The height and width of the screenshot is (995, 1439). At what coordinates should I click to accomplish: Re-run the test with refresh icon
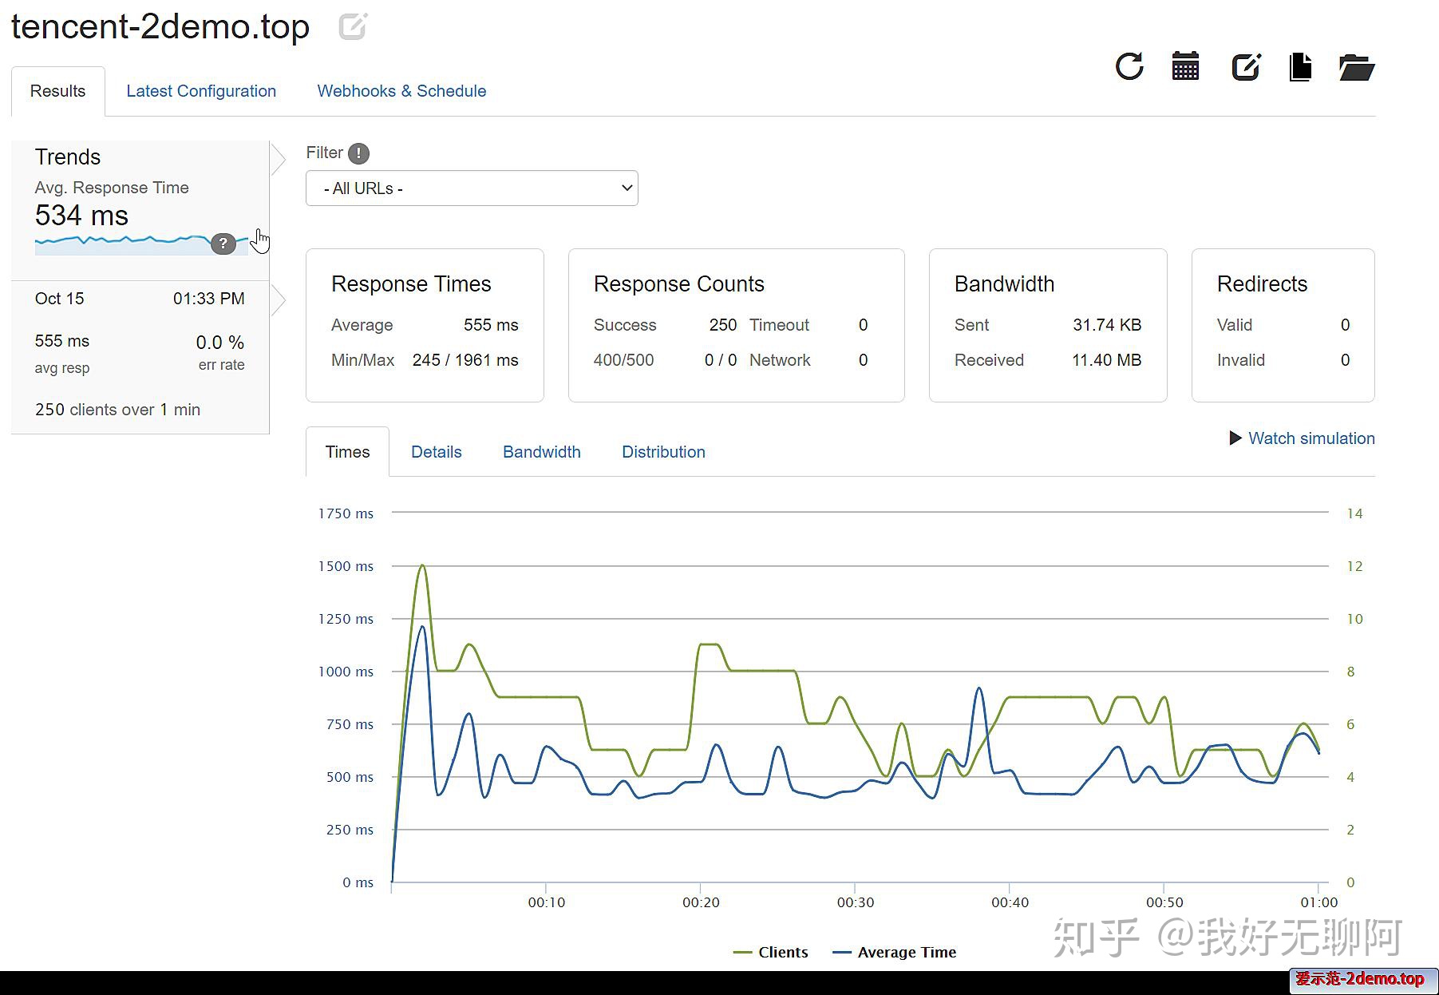click(1129, 66)
